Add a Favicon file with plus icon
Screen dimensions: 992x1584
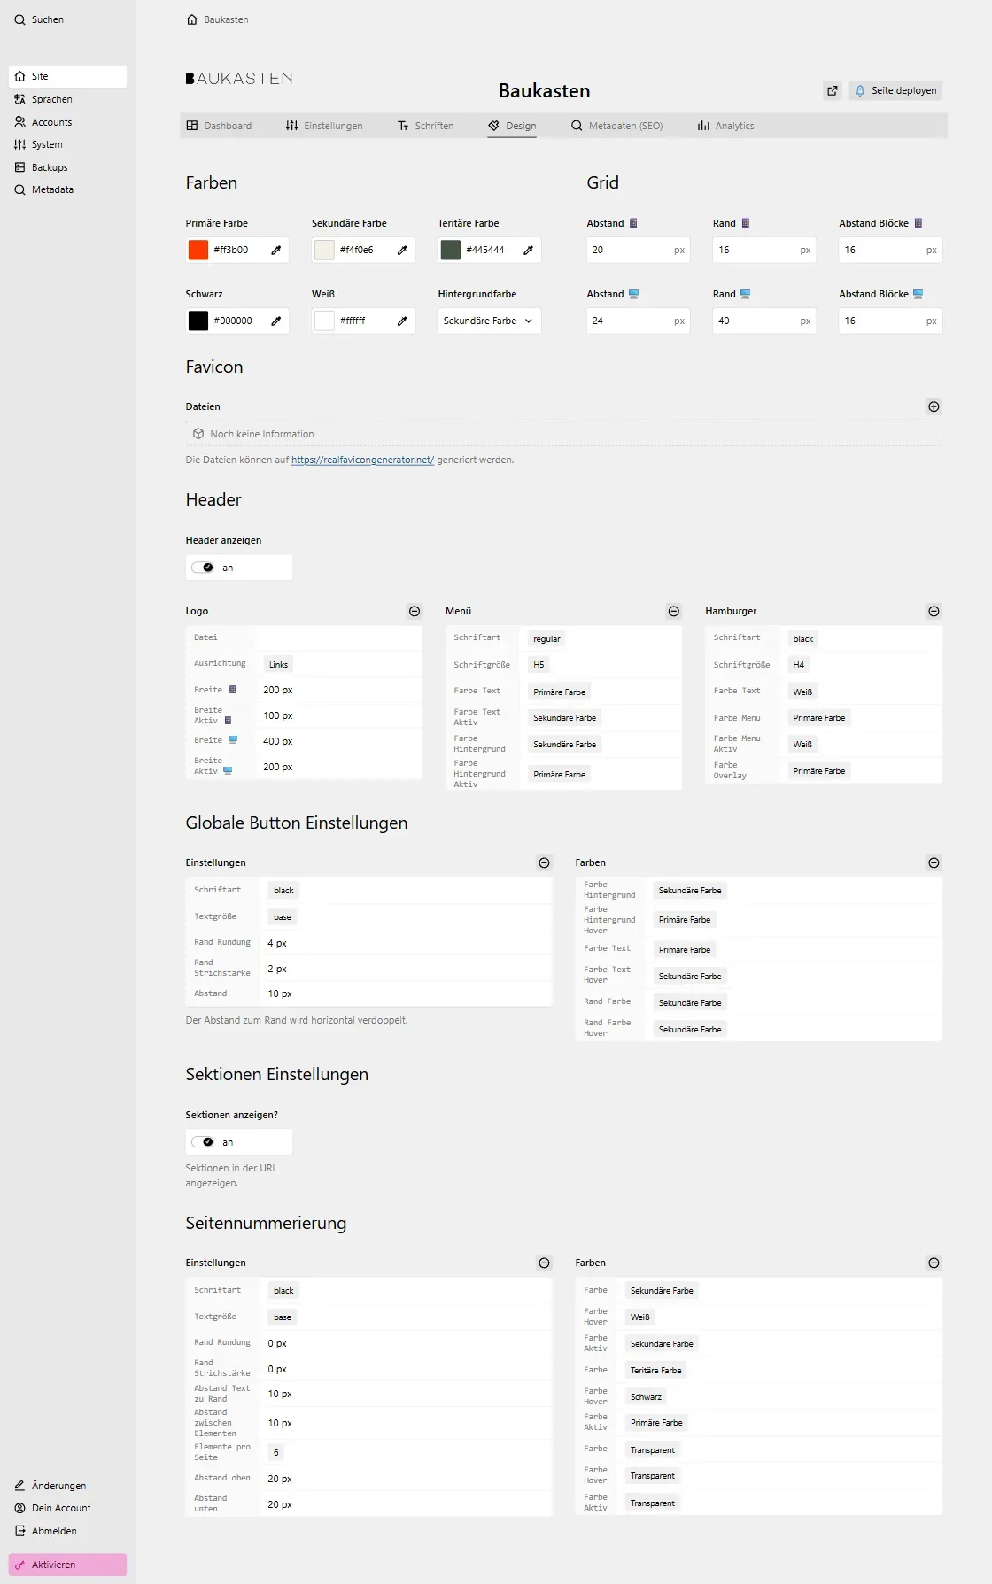point(934,406)
